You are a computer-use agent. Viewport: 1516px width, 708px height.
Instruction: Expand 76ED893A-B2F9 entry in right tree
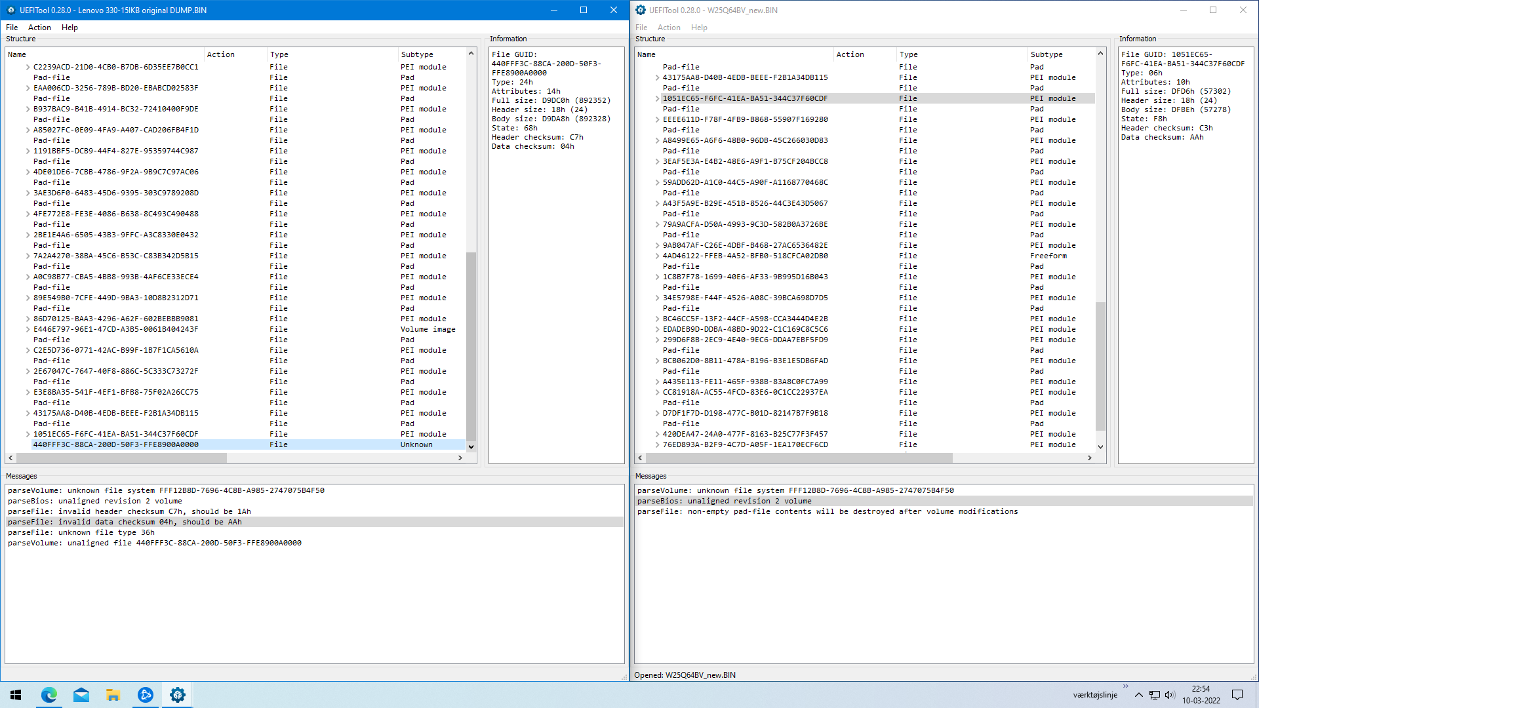click(x=657, y=444)
